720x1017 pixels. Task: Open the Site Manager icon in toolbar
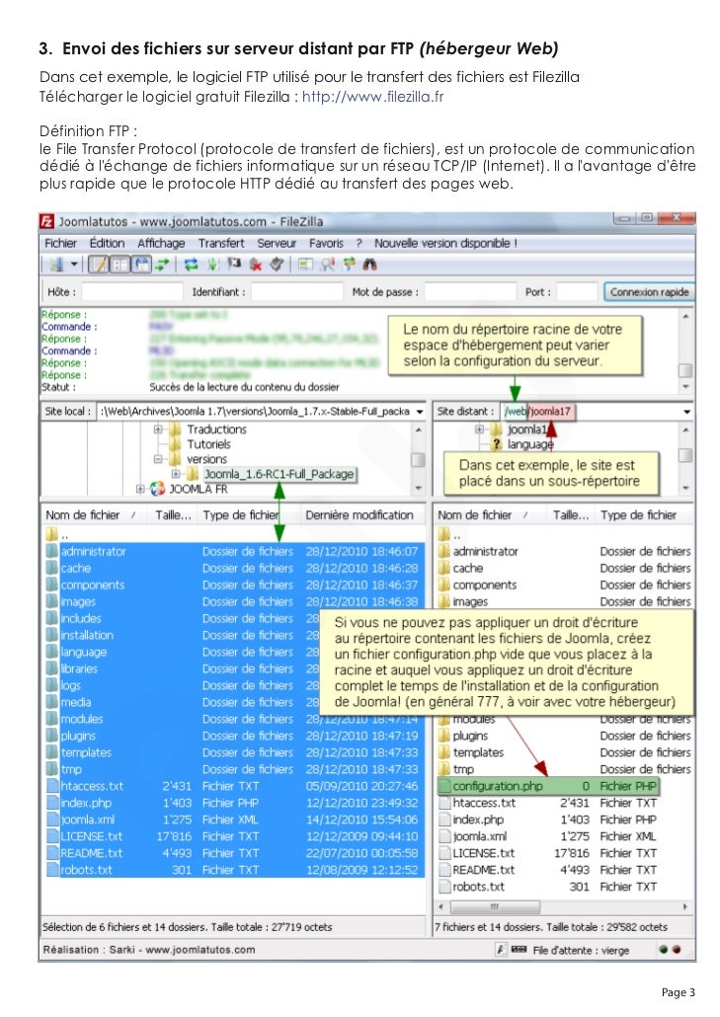(57, 264)
